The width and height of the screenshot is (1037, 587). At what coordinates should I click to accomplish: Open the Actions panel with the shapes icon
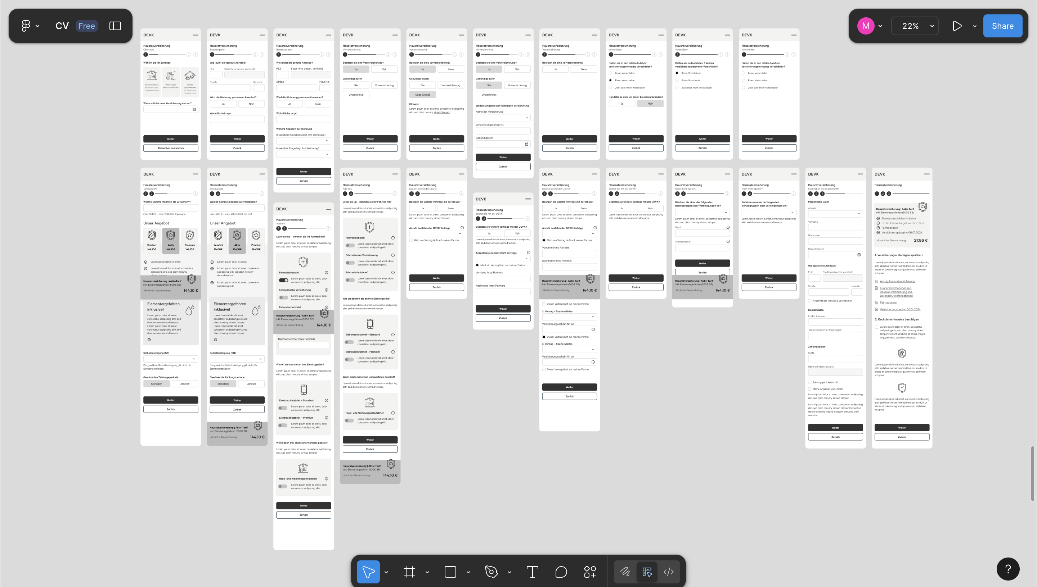(590, 572)
